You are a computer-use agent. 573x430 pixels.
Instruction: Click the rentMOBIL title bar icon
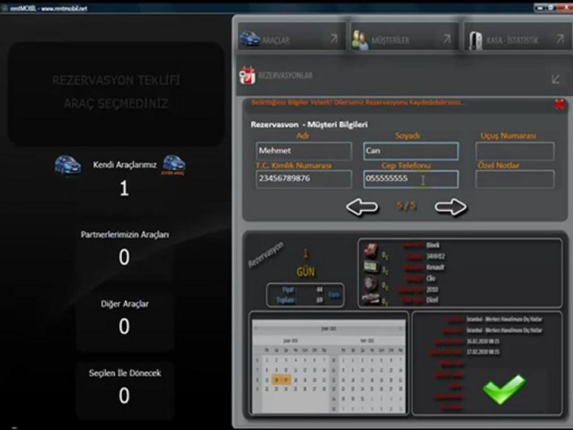(5, 8)
